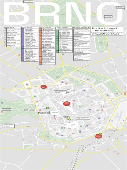
Task: Select 'Church of St Joseph' legend entry
Action: pos(30,60)
